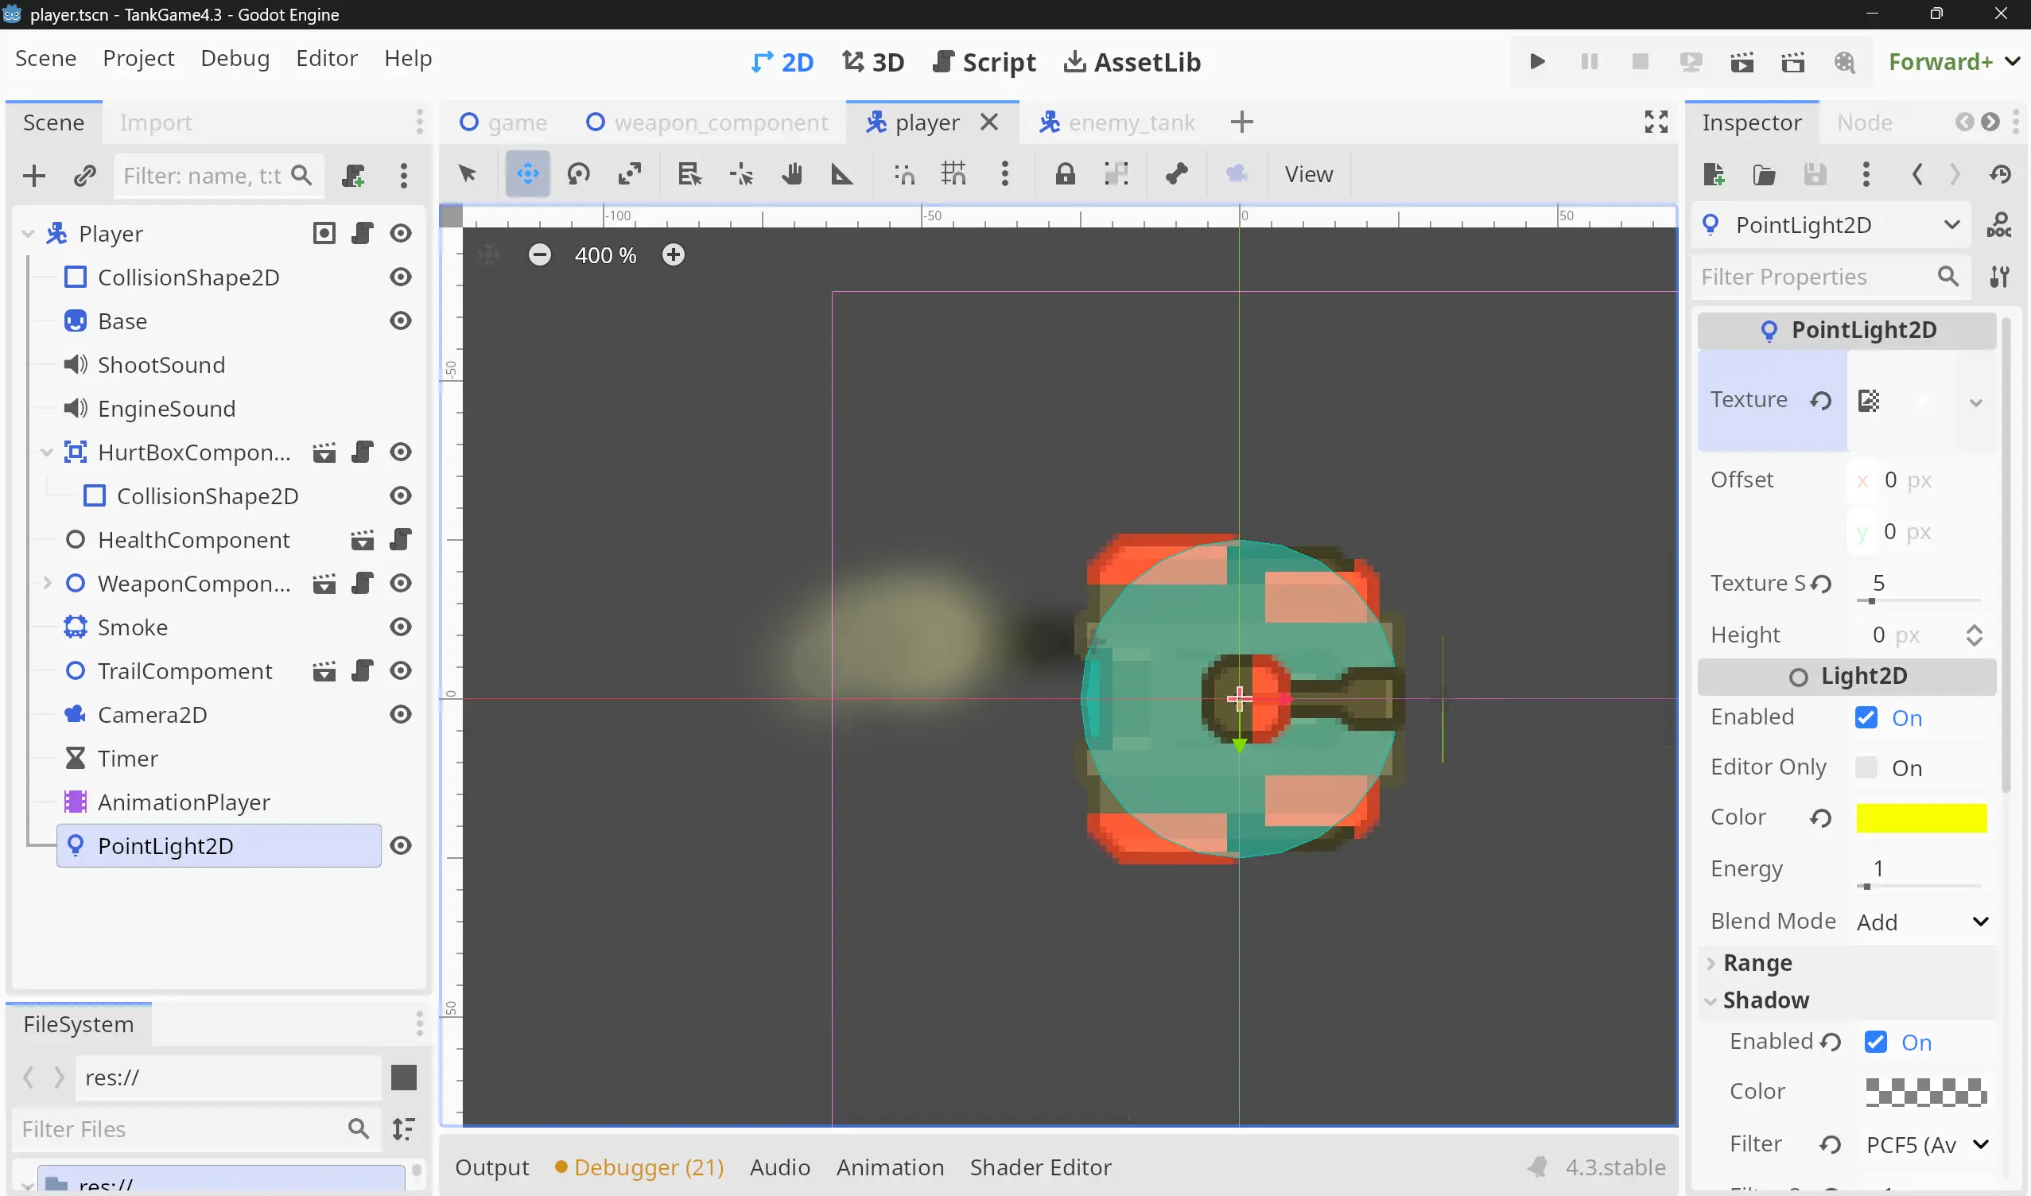Switch to the 3D workspace
Image resolution: width=2031 pixels, height=1196 pixels.
pos(873,62)
